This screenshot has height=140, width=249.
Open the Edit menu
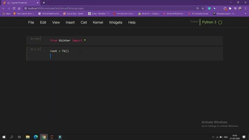point(43,23)
